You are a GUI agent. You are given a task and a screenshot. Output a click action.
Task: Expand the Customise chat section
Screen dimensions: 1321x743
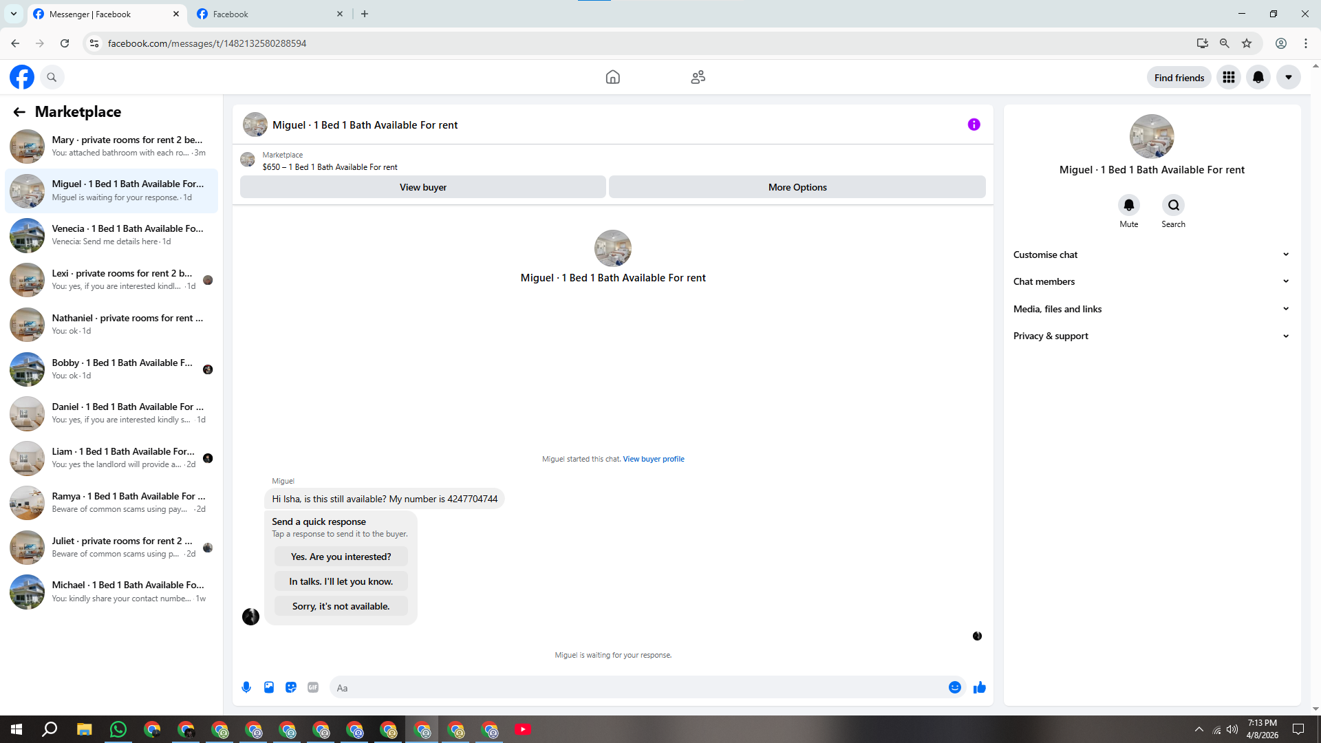point(1150,255)
